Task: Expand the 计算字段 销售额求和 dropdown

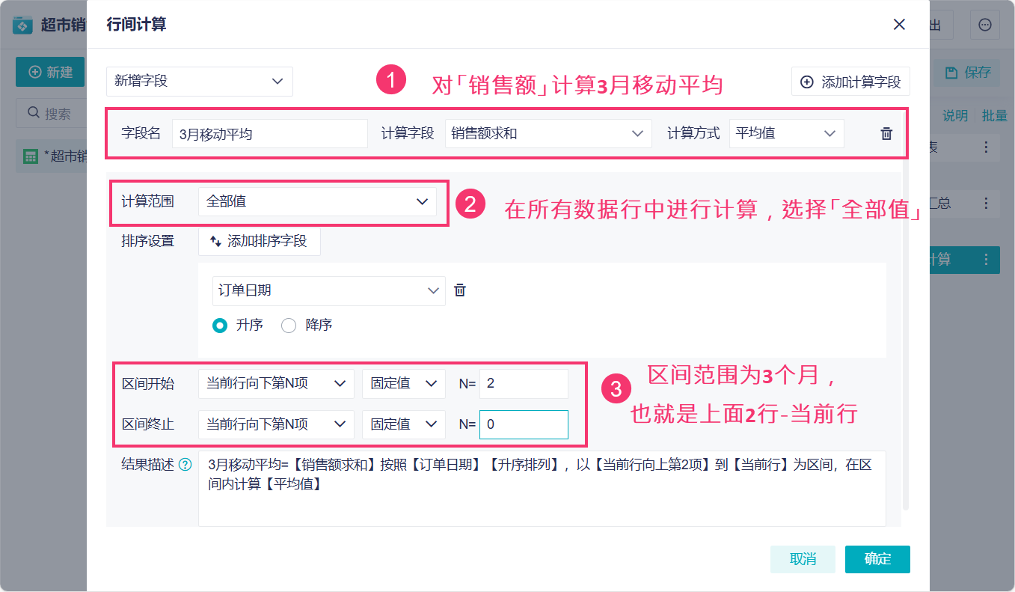Action: pos(546,134)
